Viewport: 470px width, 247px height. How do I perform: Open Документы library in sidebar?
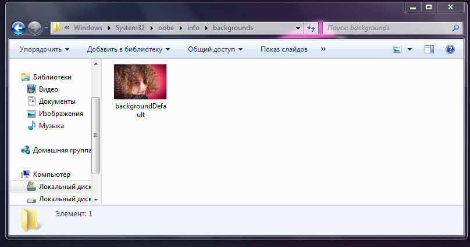click(57, 101)
